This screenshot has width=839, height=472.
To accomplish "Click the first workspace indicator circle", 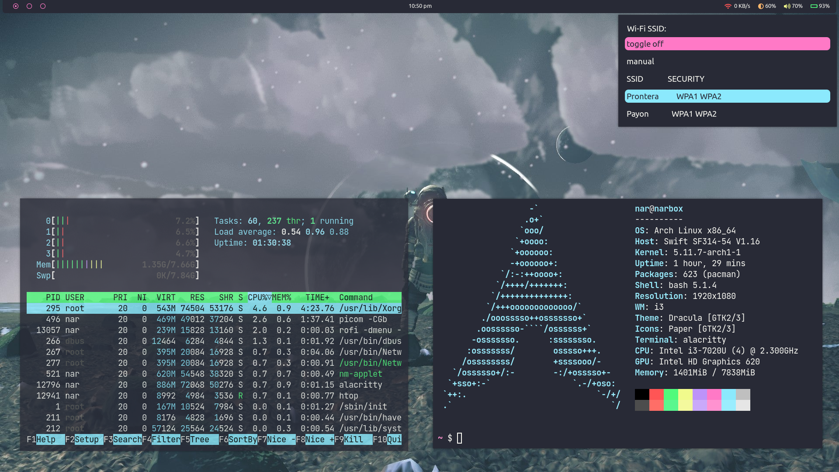I will (x=16, y=6).
